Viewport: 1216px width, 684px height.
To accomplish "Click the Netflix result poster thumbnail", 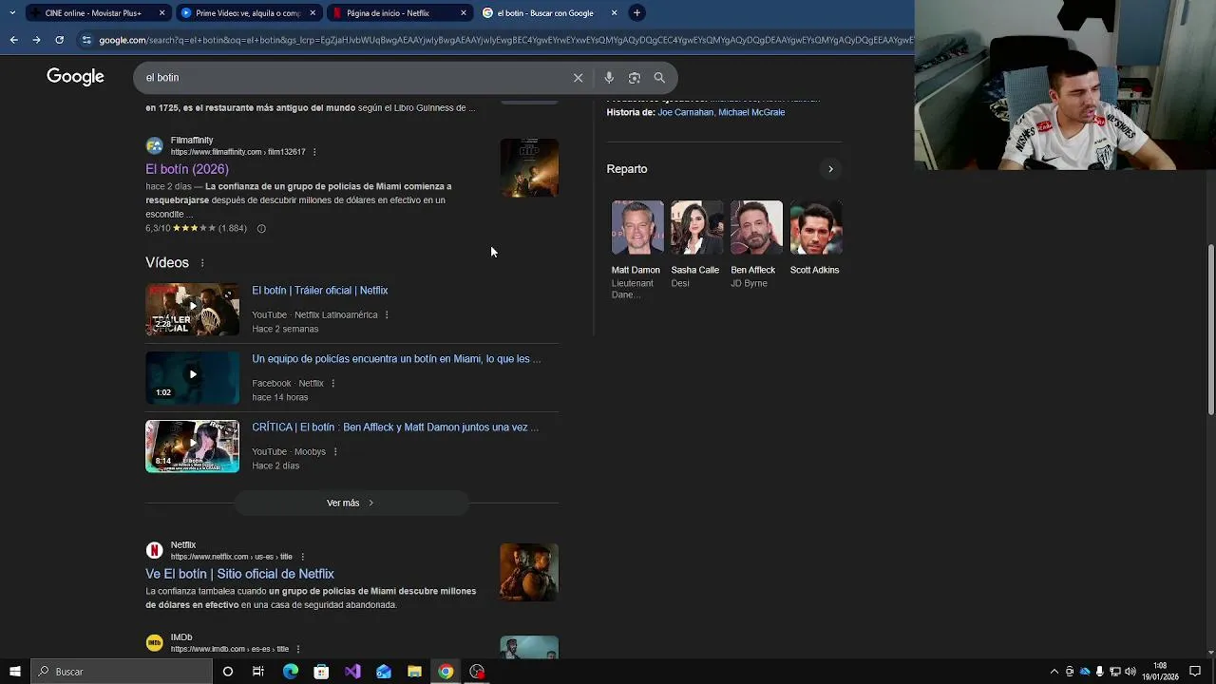I will coord(529,572).
